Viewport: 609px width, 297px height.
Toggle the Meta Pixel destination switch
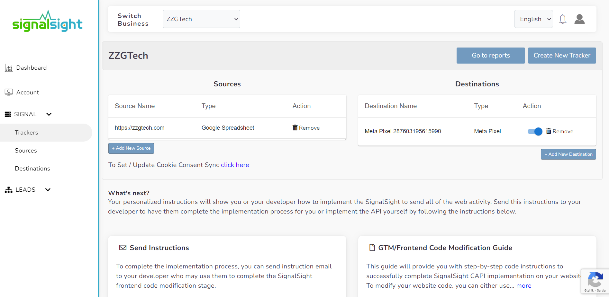[x=535, y=131]
